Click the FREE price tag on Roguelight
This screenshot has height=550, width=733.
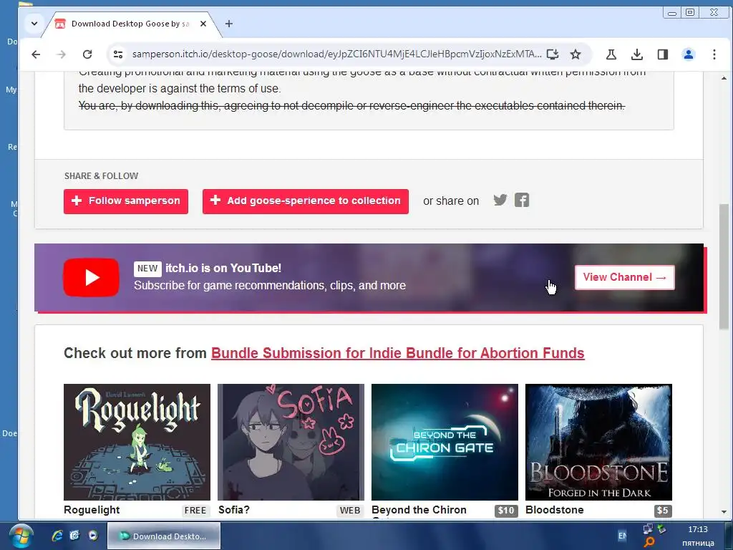(x=195, y=510)
